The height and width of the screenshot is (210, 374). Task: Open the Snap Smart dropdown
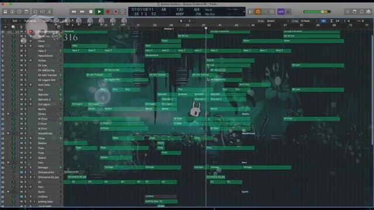271,21
